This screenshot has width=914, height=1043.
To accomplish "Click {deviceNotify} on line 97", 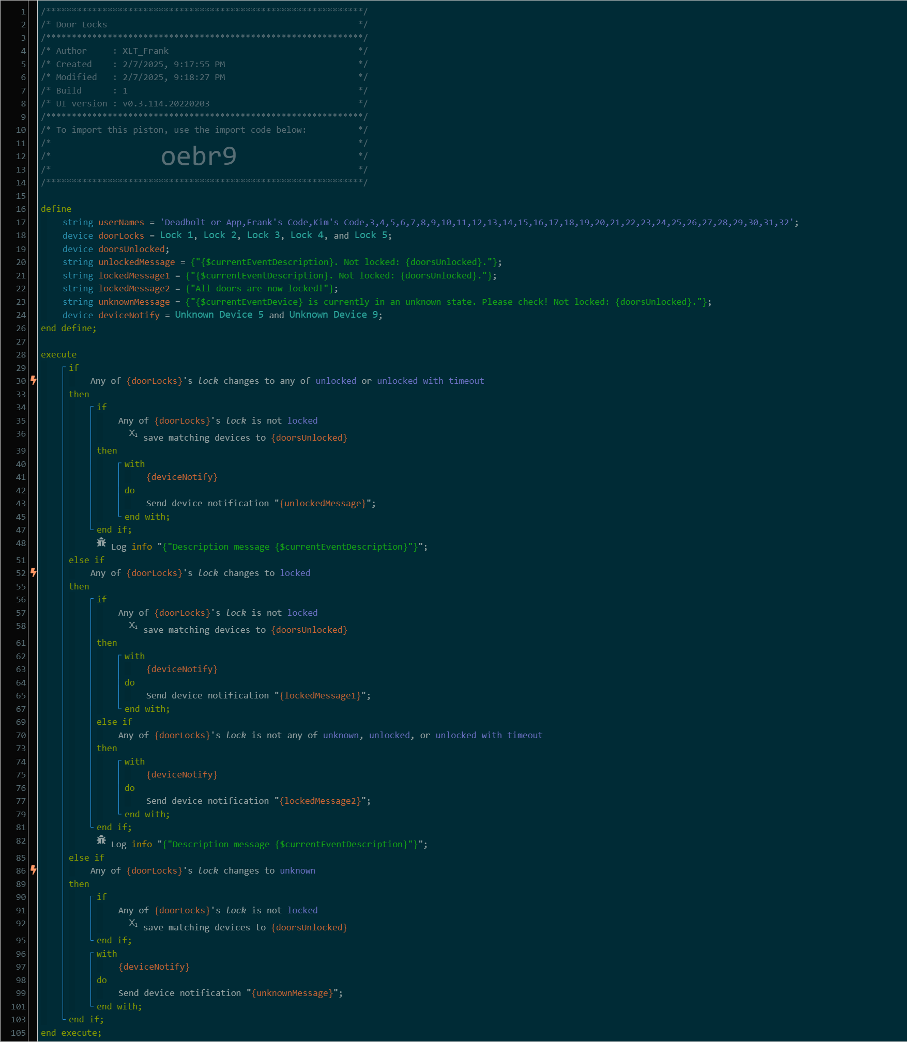I will [x=154, y=967].
